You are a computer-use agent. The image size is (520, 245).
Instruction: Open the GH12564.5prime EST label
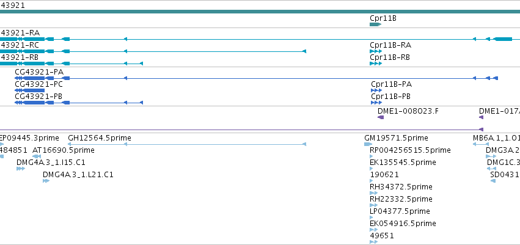tap(100, 138)
